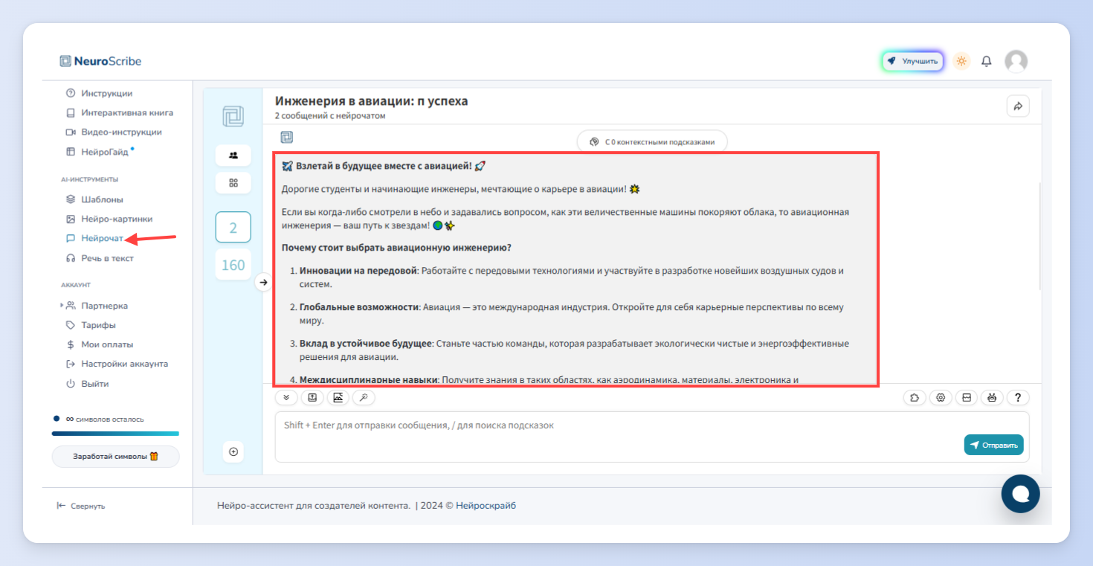Click Почему стоит выбрать авиационную инженерию
1093x566 pixels.
pos(396,248)
